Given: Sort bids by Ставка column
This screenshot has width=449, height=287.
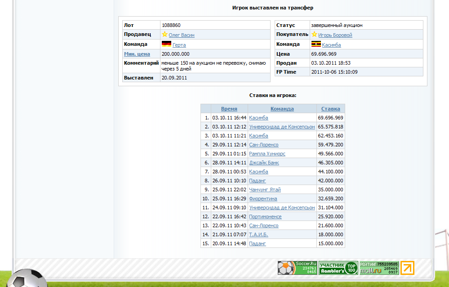Looking at the screenshot, I should [x=330, y=109].
